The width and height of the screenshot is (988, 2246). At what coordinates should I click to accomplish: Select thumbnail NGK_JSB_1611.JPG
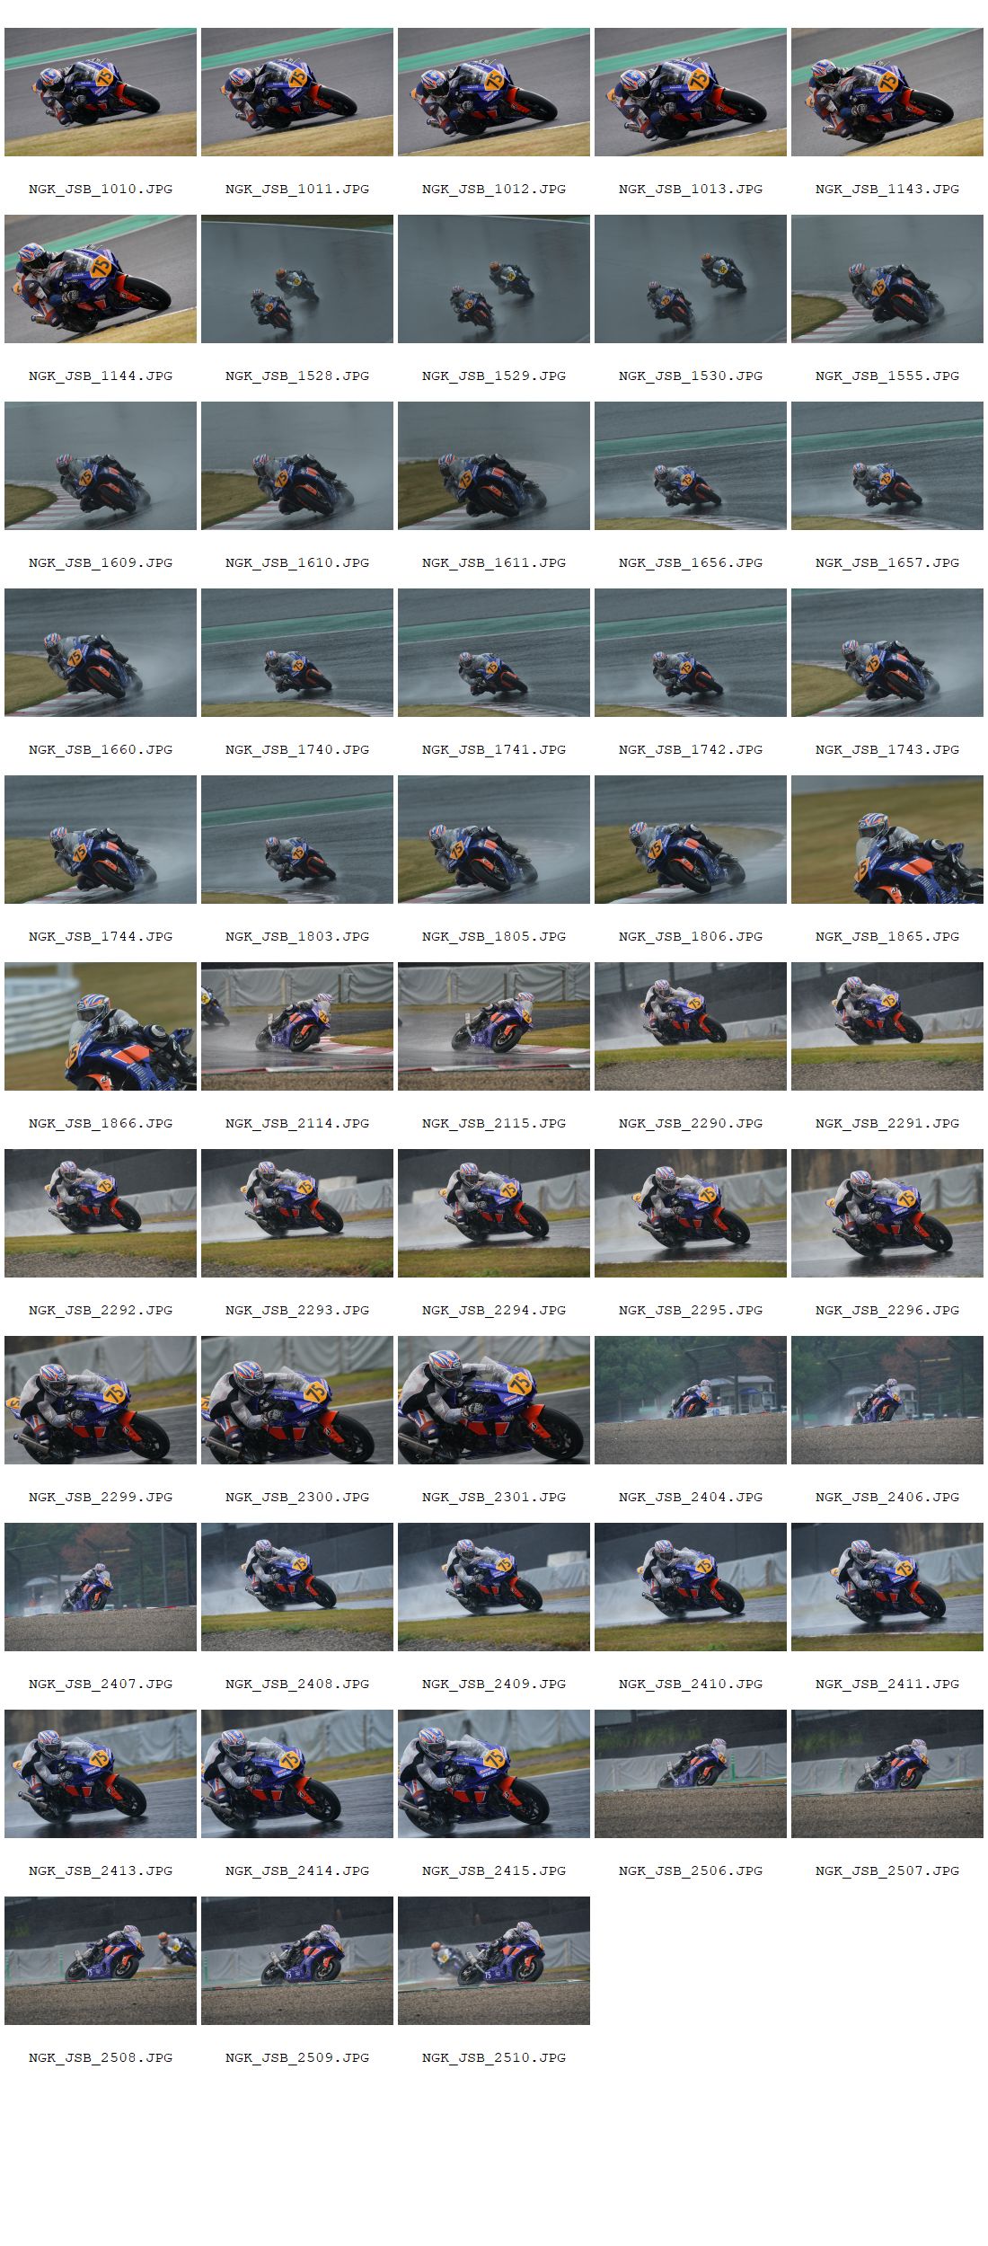coord(494,465)
